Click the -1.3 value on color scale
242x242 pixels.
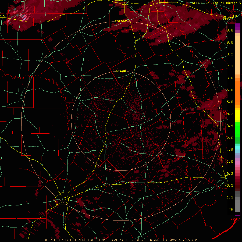pos(229,197)
